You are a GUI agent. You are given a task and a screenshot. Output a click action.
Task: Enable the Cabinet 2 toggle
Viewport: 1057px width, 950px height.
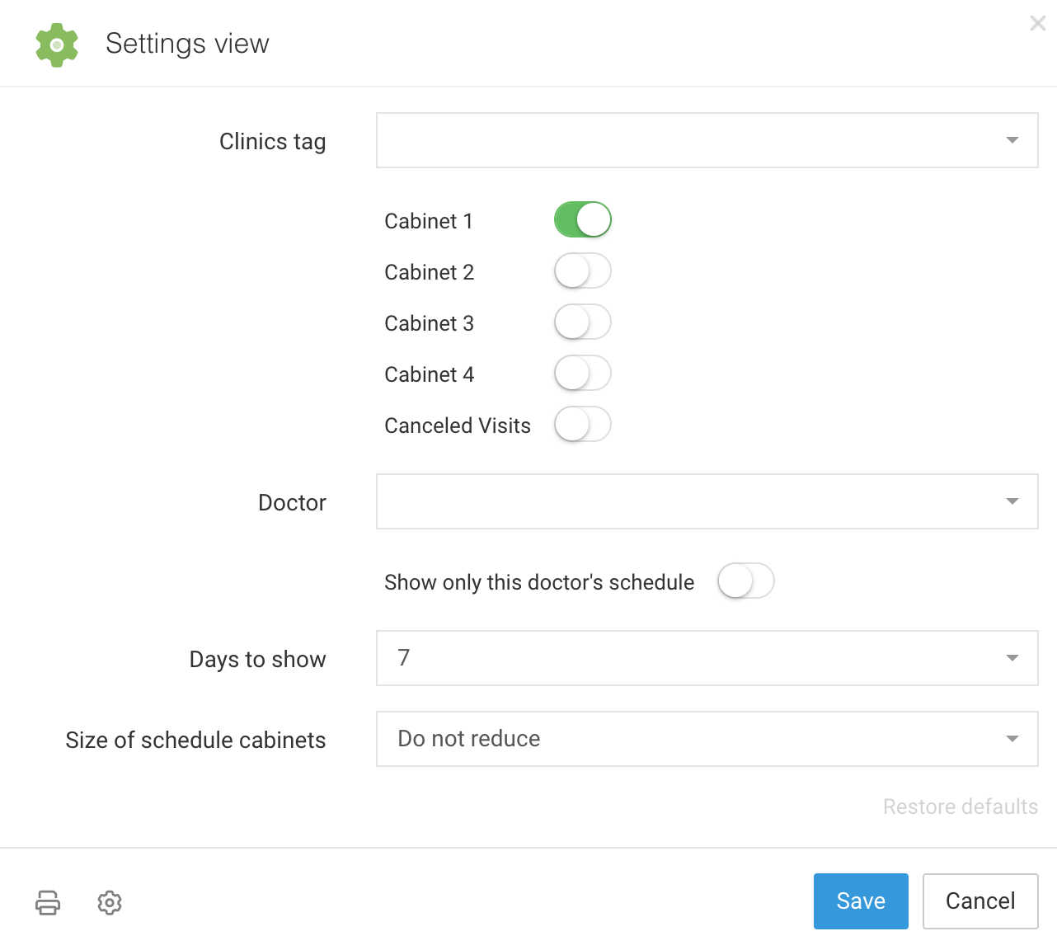pyautogui.click(x=583, y=271)
